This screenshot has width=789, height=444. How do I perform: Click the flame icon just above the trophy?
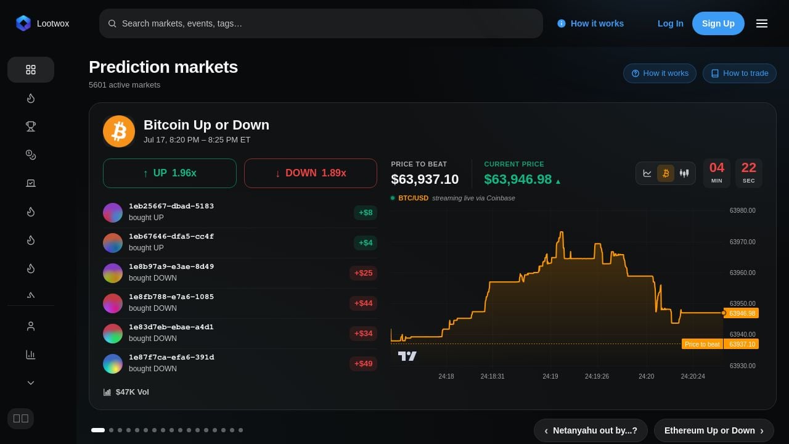coord(31,98)
